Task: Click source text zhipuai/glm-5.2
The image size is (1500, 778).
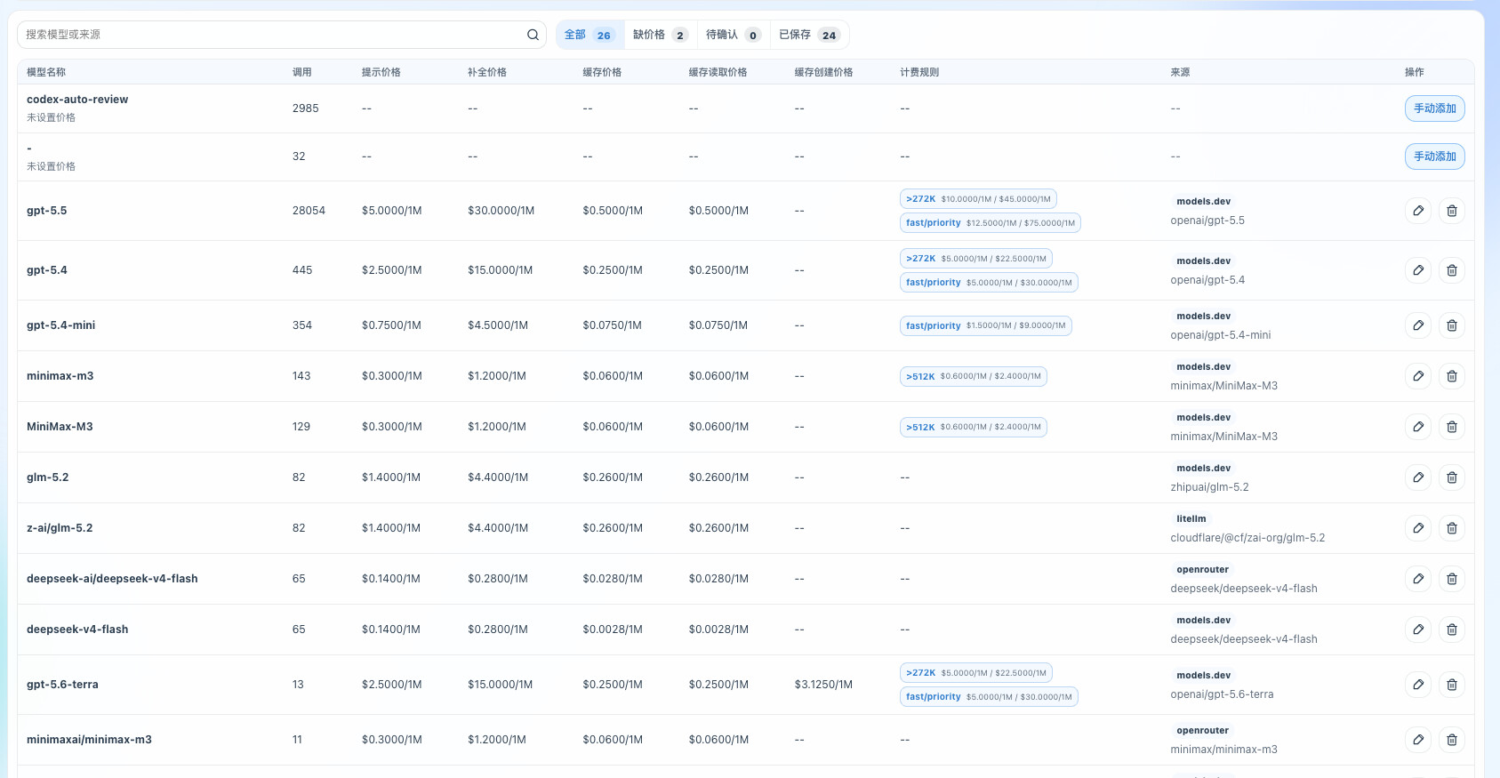Action: [1210, 487]
